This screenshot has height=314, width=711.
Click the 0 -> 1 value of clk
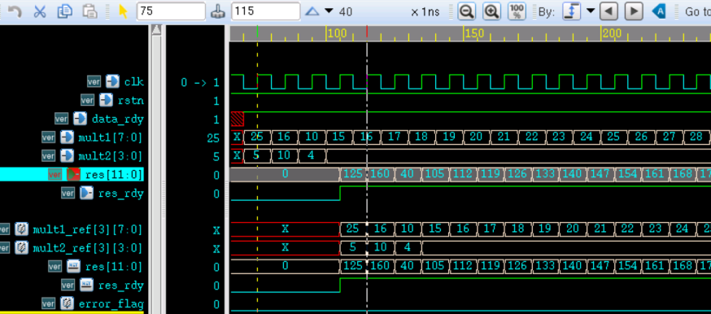point(200,82)
